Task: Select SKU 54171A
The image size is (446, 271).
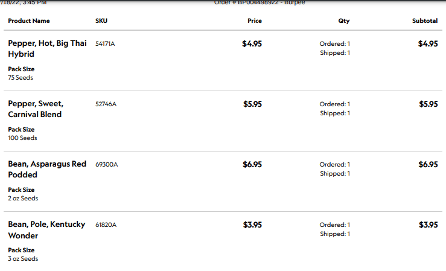Action: click(x=105, y=44)
